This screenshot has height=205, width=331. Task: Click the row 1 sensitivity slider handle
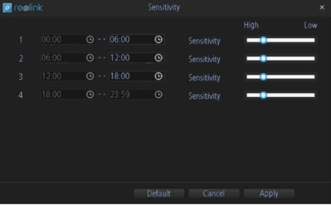tap(263, 40)
